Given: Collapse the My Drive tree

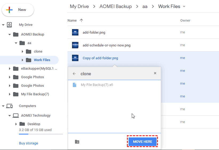Looking at the screenshot, I should coord(3,25).
